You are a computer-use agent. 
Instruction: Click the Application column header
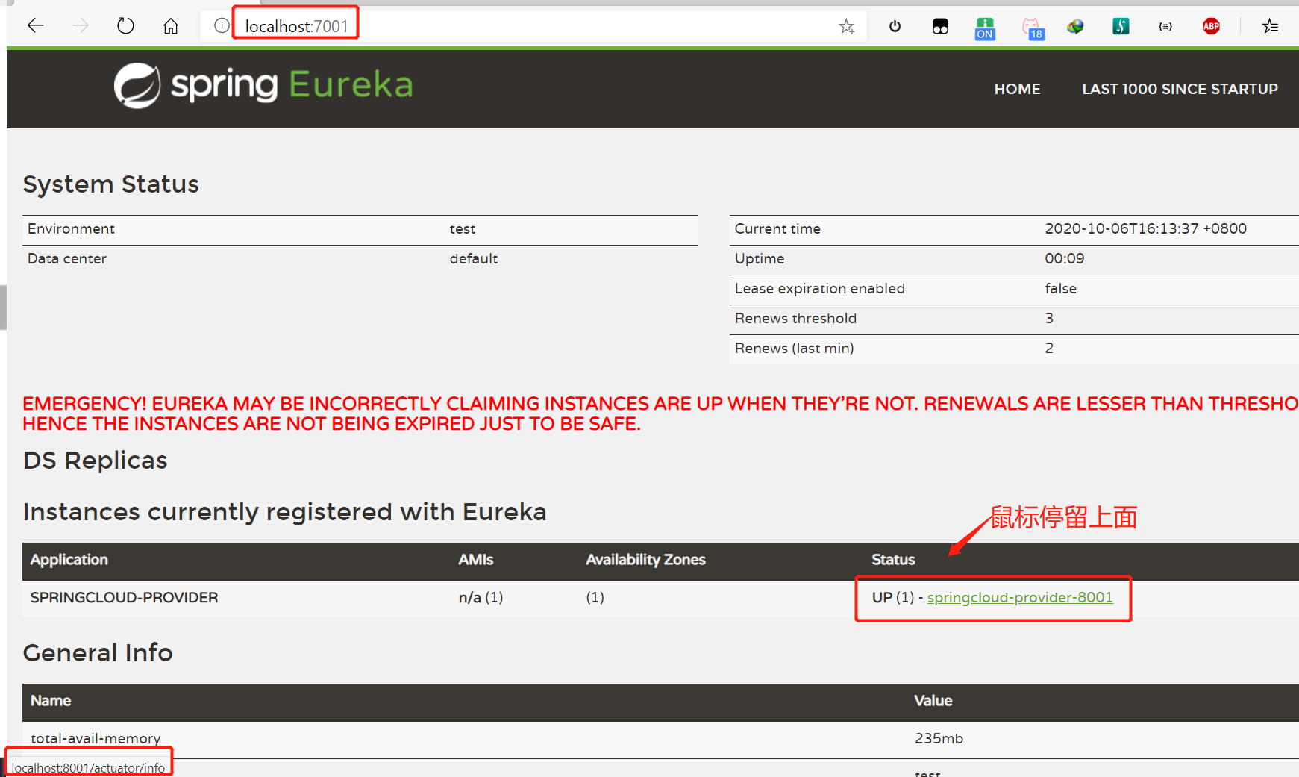[69, 559]
